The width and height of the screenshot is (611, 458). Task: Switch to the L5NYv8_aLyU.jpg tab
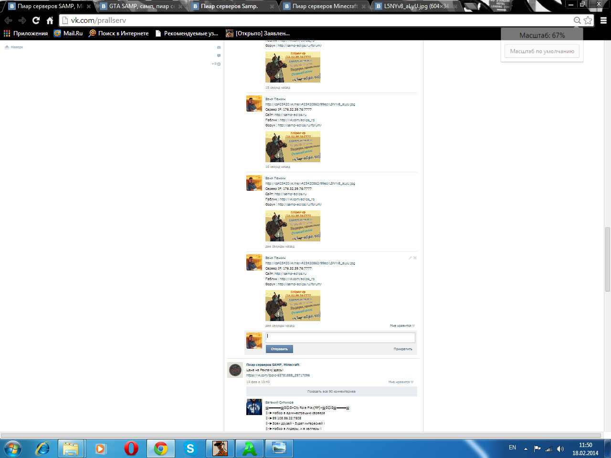point(415,6)
